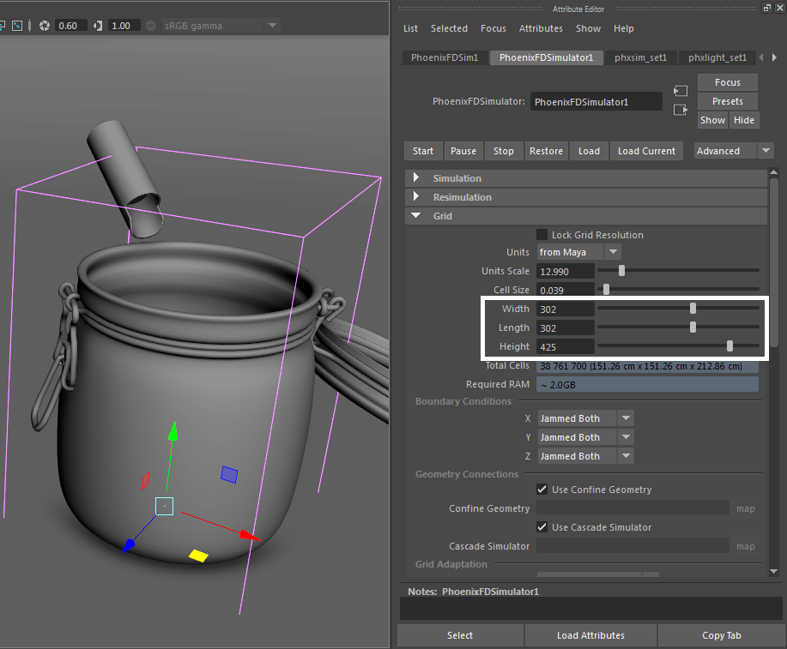Click the Load Current button
This screenshot has height=649, width=787.
tap(646, 151)
